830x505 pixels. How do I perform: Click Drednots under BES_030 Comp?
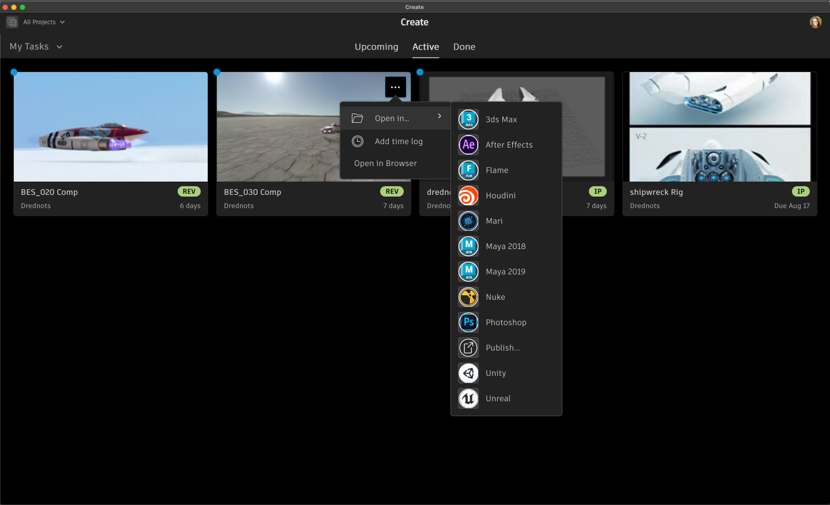tap(239, 206)
